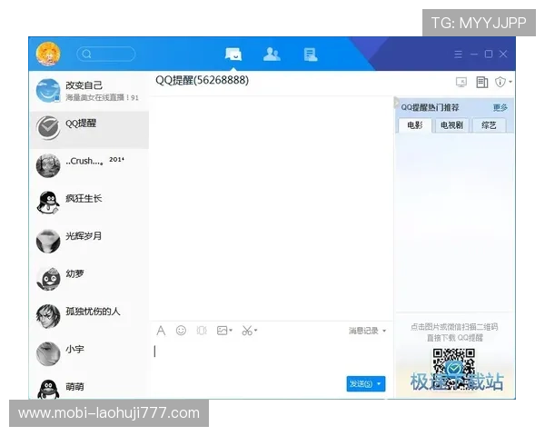Screen dimensions: 545x436
Task: Open the ..Crush... chat
Action: coord(89,166)
